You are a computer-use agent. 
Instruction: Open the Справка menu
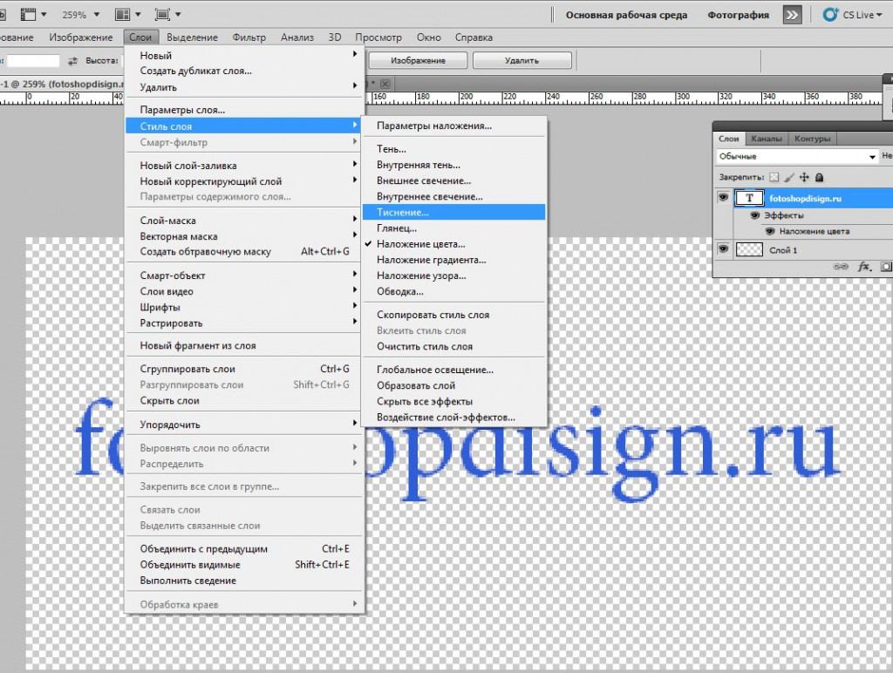474,37
